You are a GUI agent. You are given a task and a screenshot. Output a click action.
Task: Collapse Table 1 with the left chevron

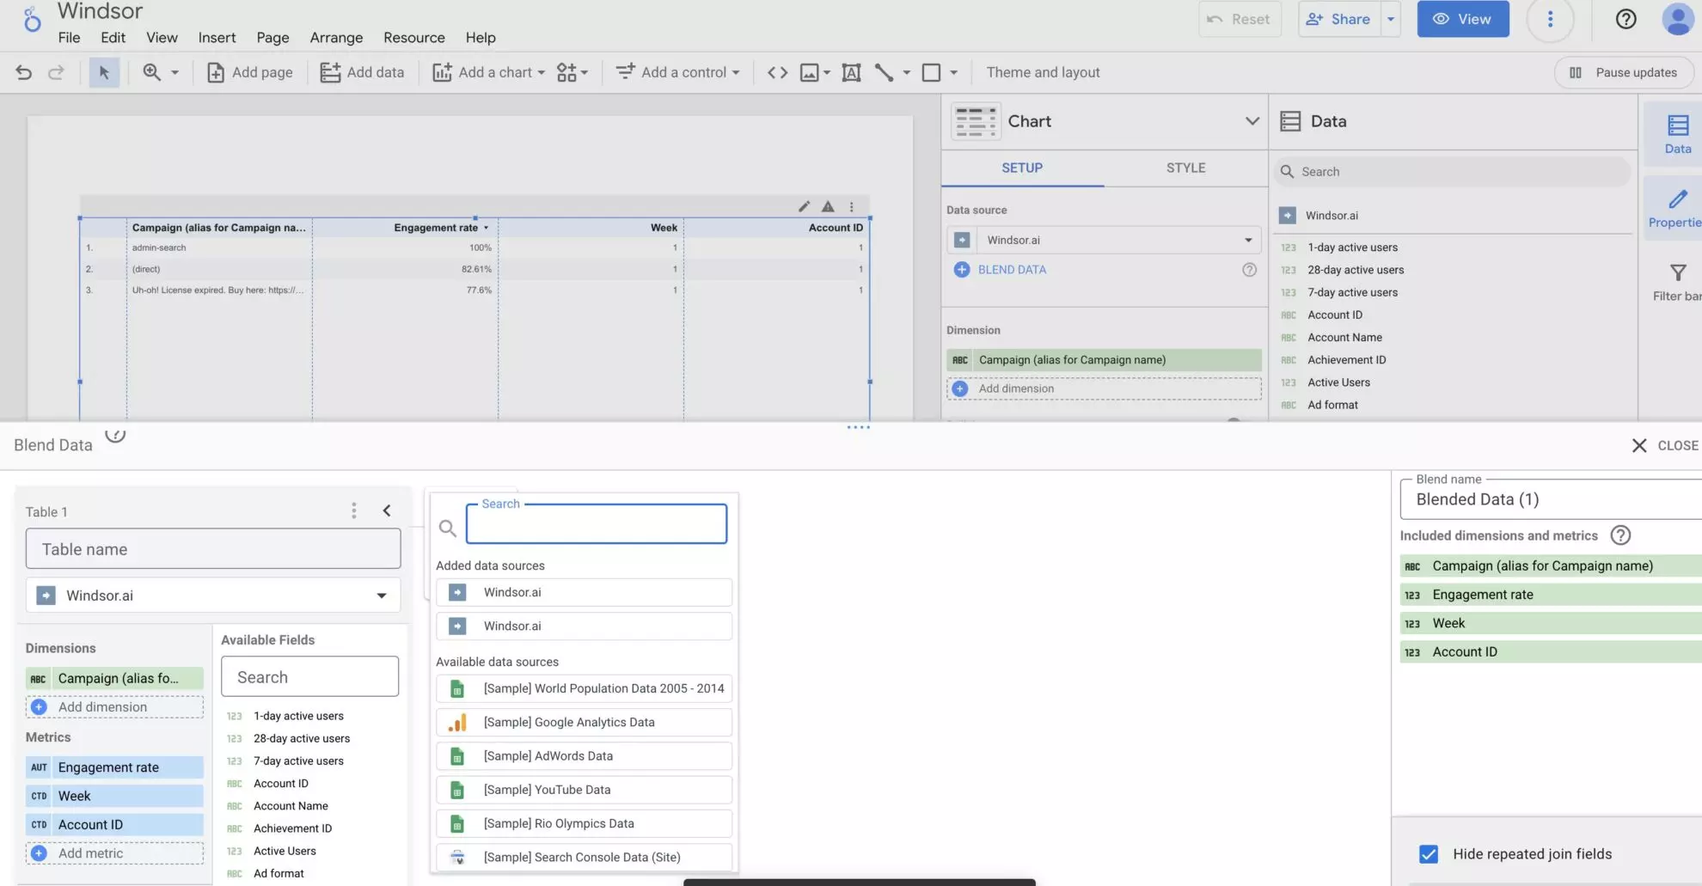point(387,511)
